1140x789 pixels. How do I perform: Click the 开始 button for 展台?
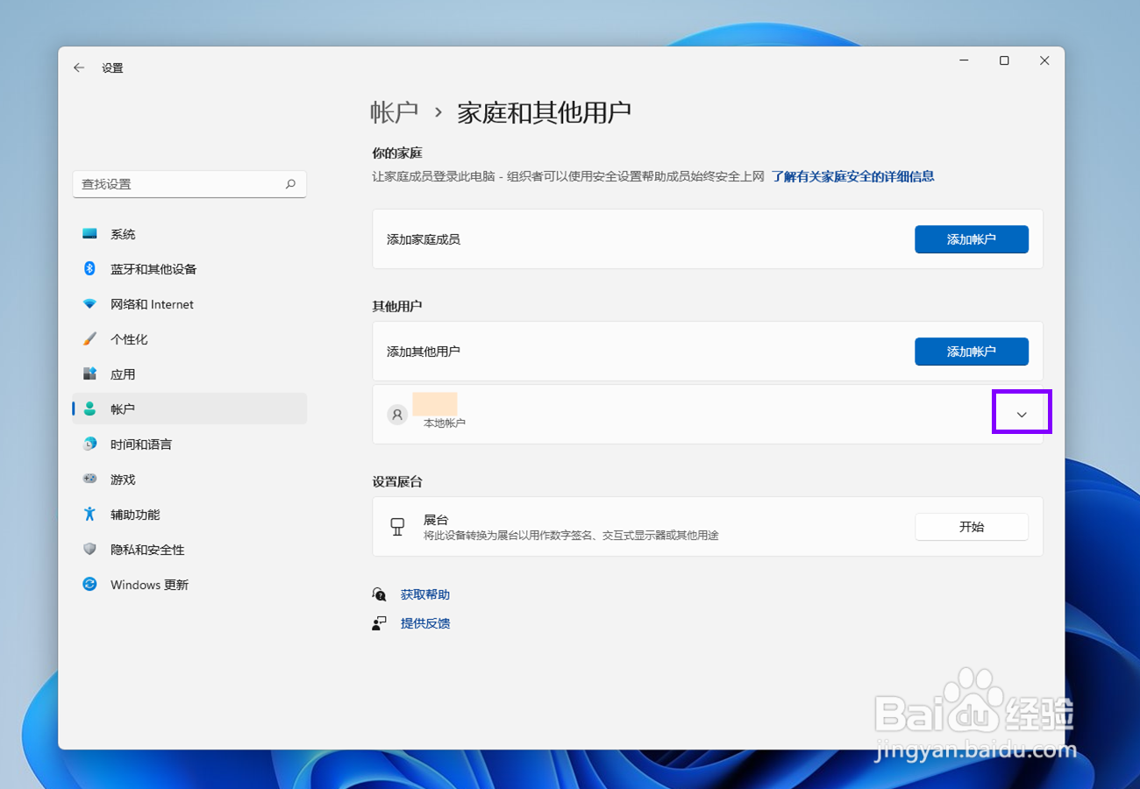coord(972,527)
